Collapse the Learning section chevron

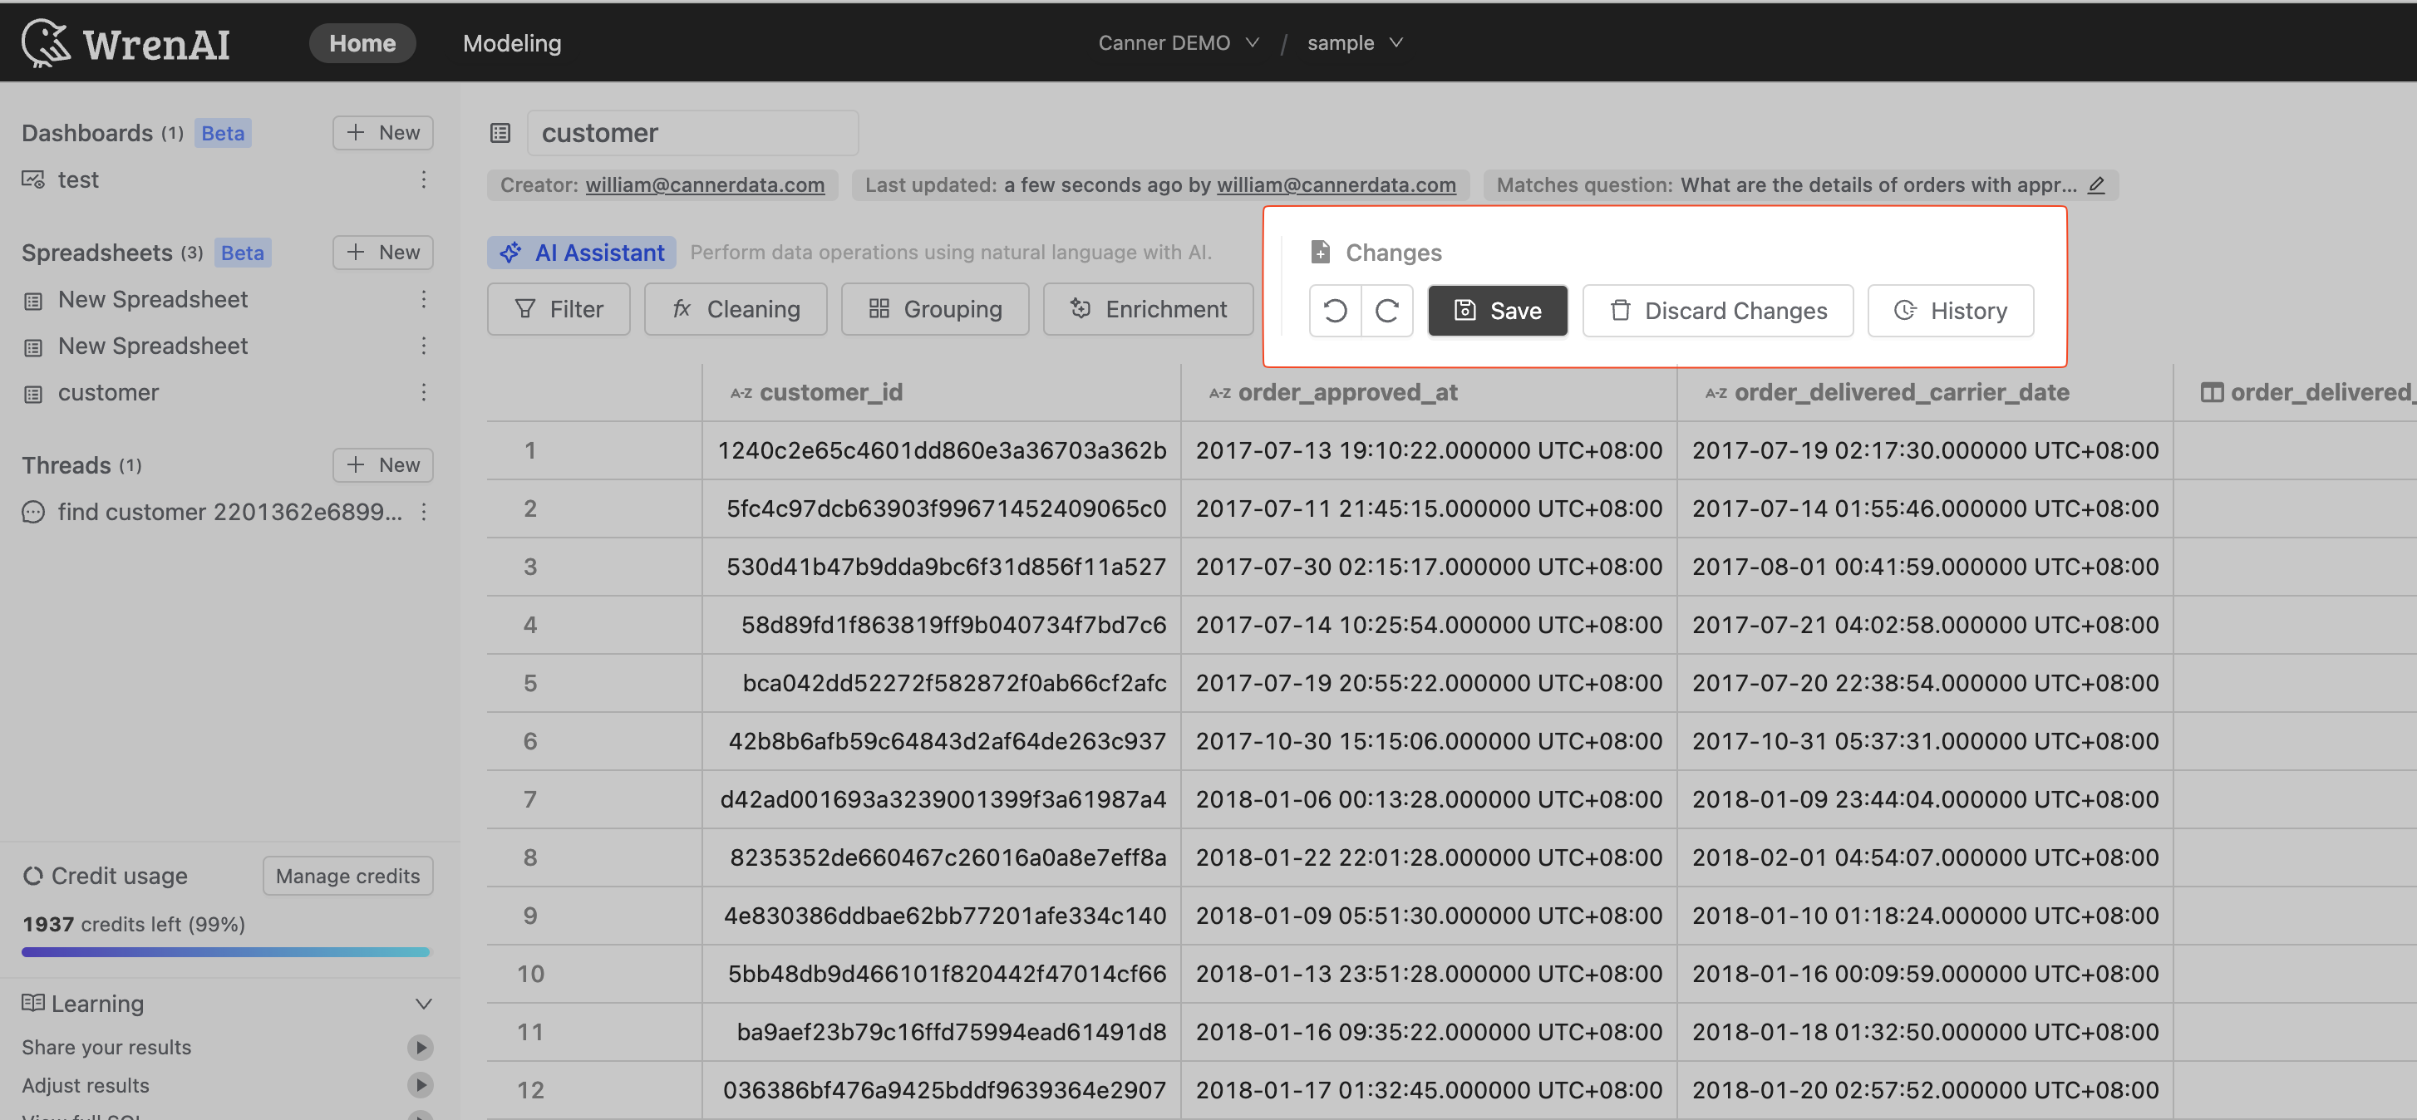(x=423, y=1004)
